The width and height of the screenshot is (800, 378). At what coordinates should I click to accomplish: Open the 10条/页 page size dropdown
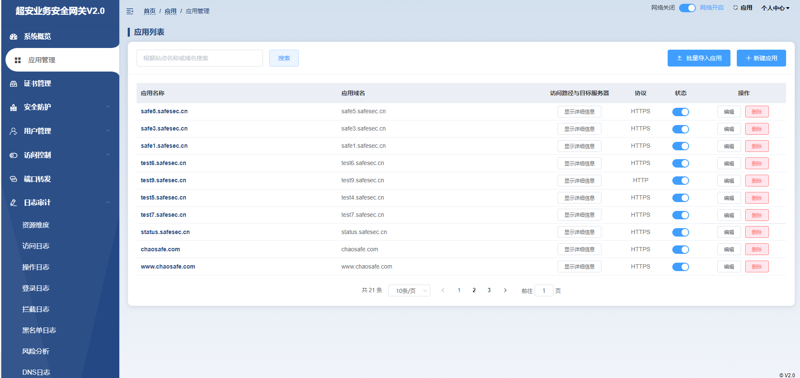[409, 291]
